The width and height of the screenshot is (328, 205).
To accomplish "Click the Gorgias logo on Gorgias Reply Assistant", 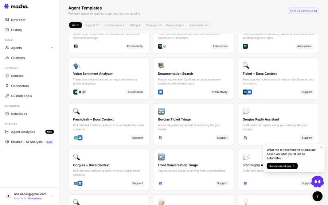I will 245,138.
